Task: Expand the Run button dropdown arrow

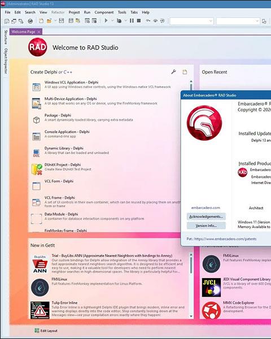Action: tap(112, 21)
